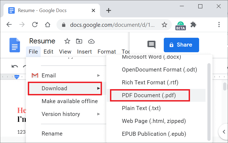The height and width of the screenshot is (143, 228).
Task: Click the Google Docs home icon
Action: [x=15, y=45]
